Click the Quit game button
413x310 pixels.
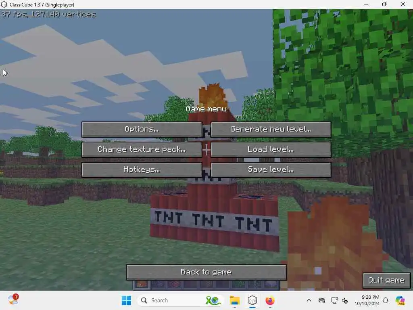386,280
